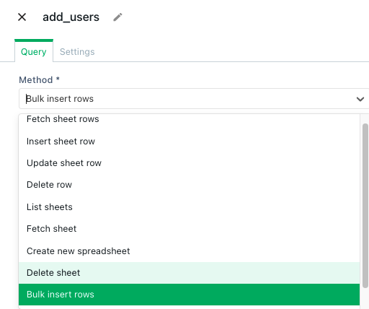The height and width of the screenshot is (309, 369).
Task: Click the Method field label
Action: 39,79
